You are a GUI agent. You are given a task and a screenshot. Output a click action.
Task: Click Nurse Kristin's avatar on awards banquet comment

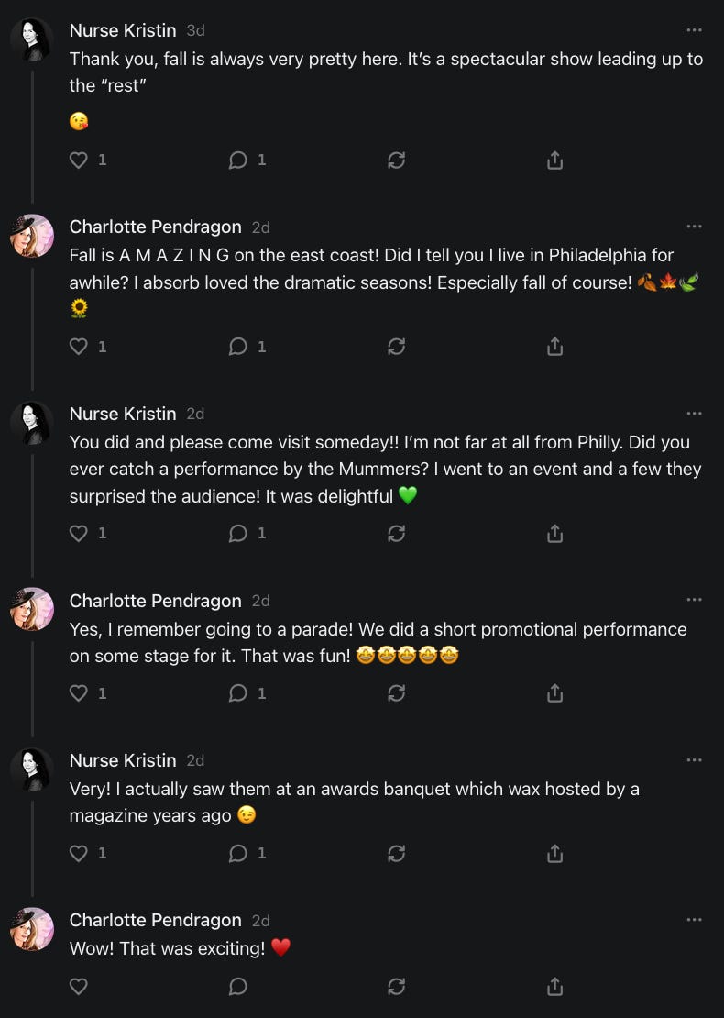32,769
